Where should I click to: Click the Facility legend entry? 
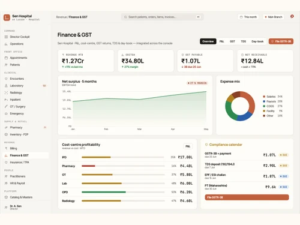272,111
